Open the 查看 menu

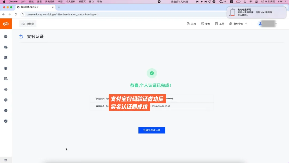click(39, 2)
